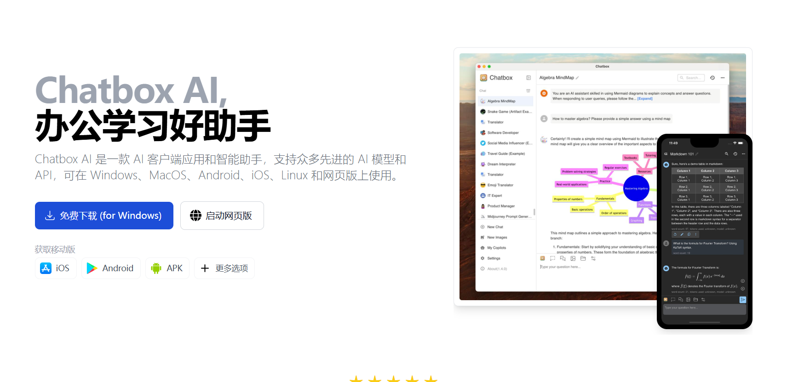Screen dimensions: 787x382
Task: Select the Android Google Play button
Action: [x=110, y=268]
